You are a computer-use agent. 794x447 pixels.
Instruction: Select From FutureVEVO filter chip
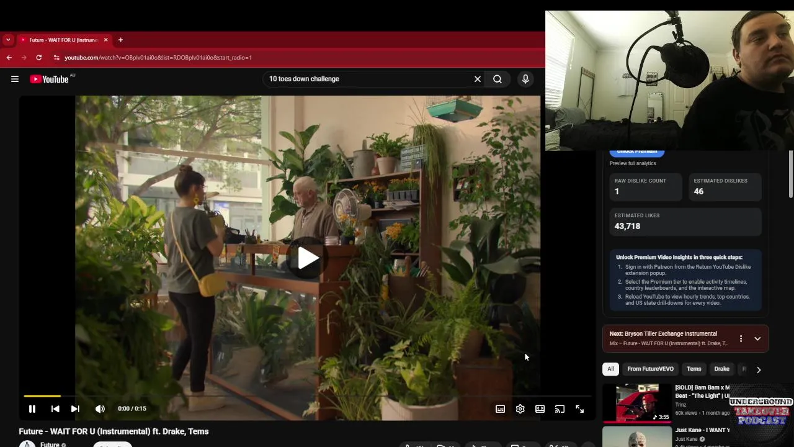(650, 369)
